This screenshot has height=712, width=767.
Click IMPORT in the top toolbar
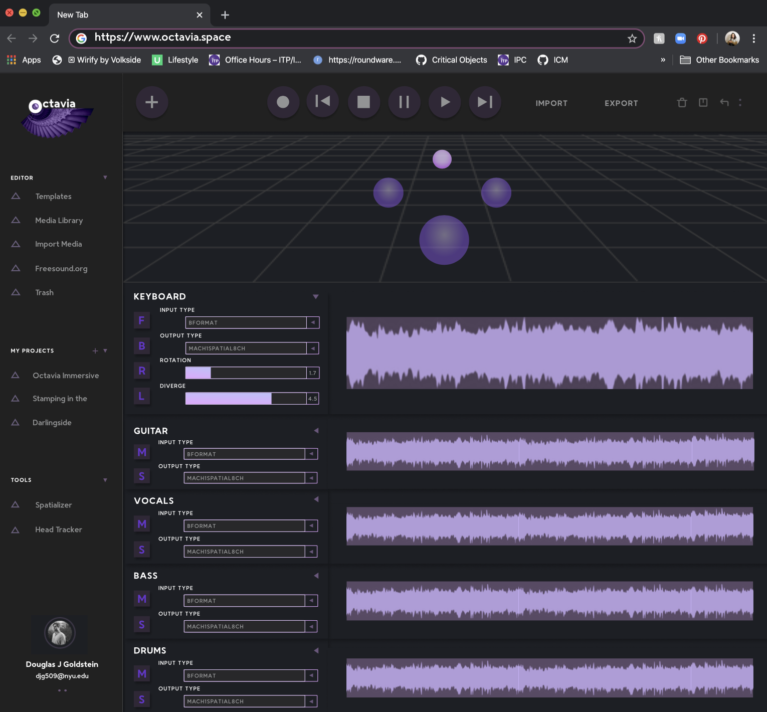pyautogui.click(x=551, y=103)
